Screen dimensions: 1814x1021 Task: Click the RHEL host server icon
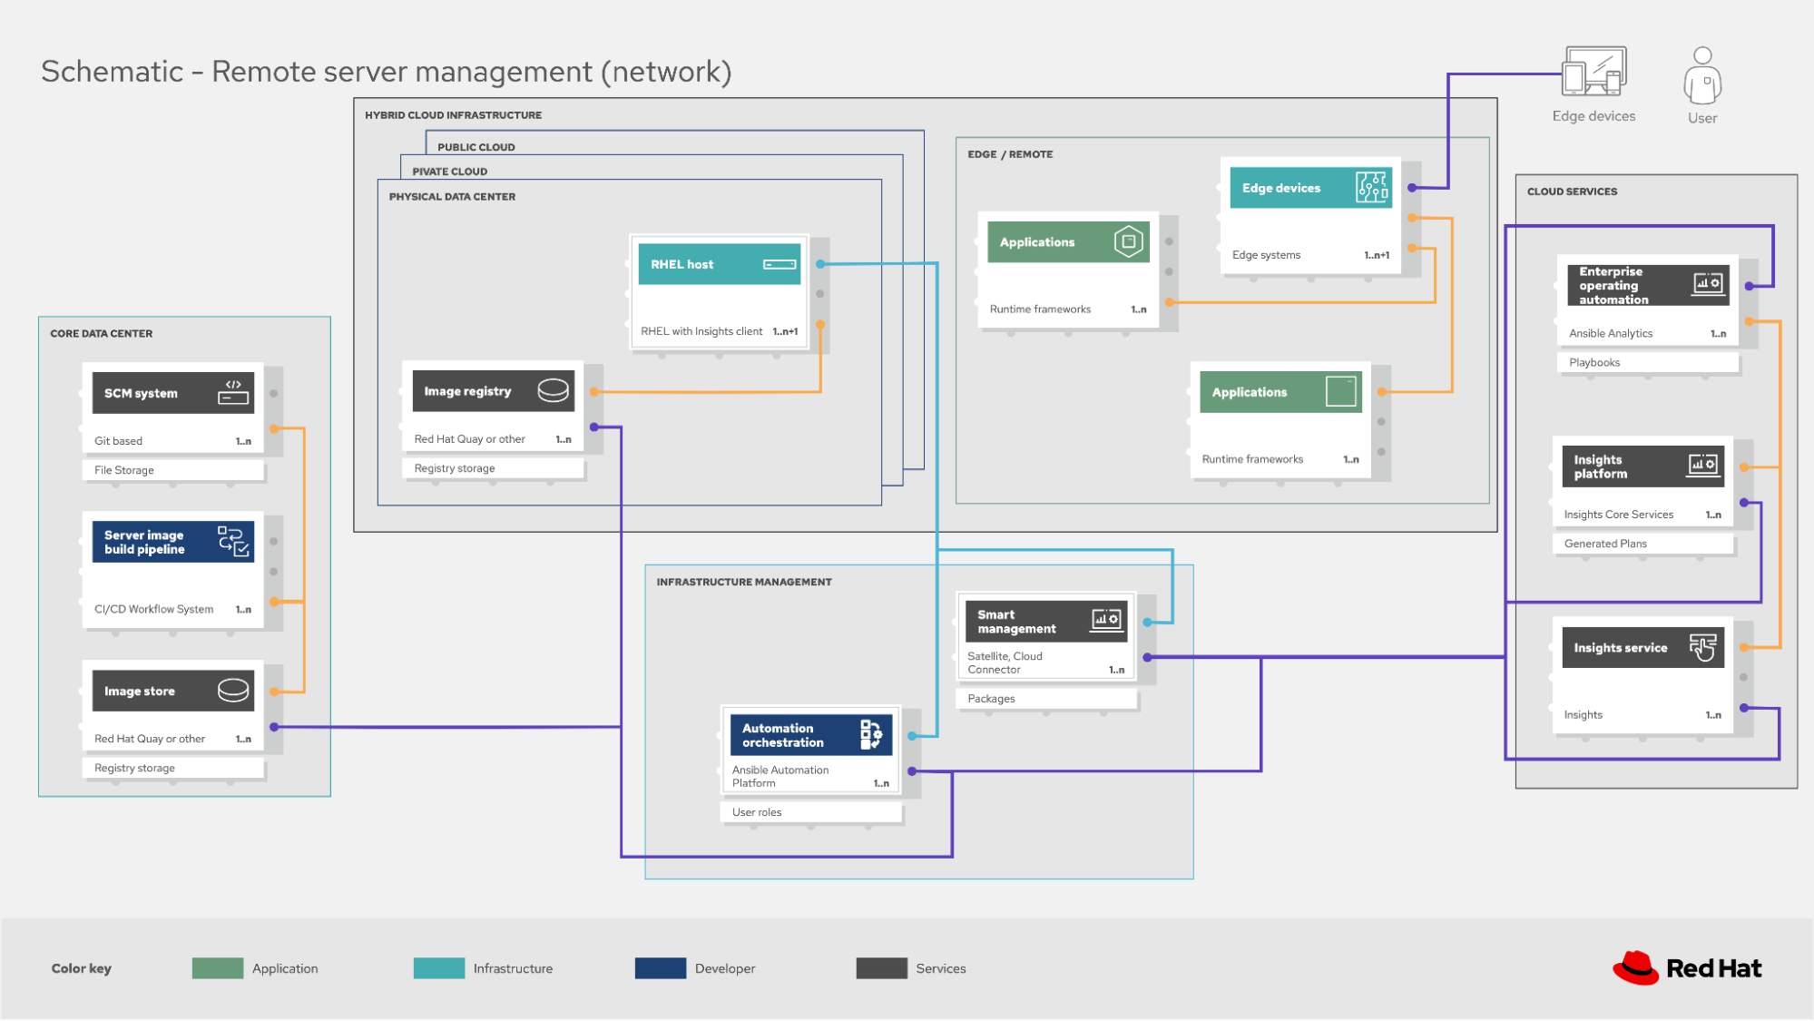780,264
